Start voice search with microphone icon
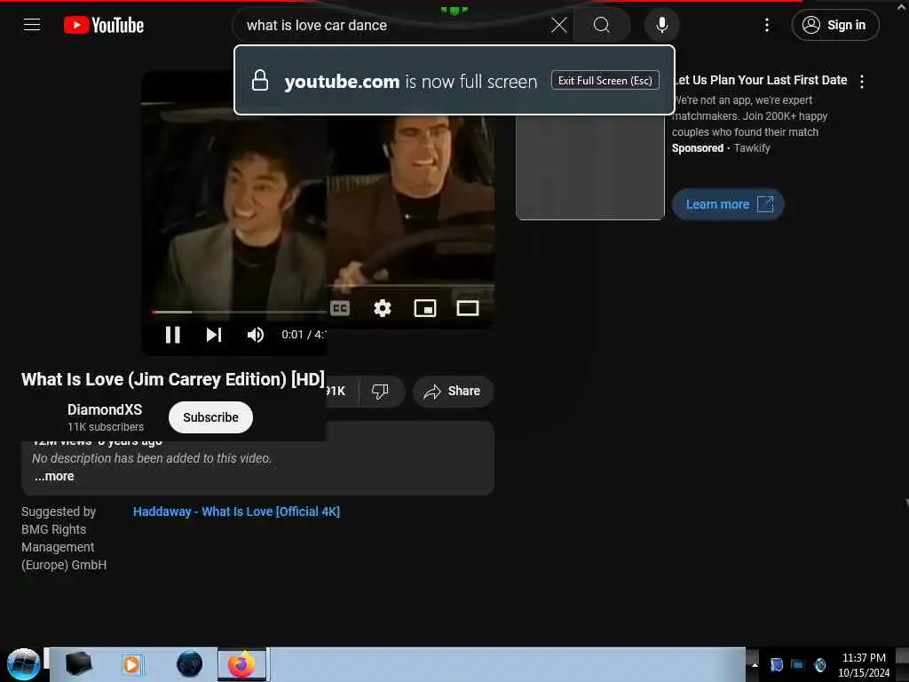The image size is (909, 682). (x=662, y=25)
